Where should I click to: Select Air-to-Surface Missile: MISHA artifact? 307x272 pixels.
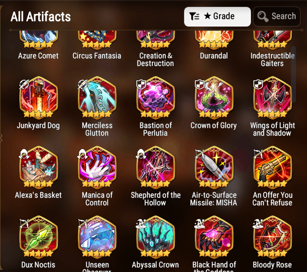(x=214, y=167)
